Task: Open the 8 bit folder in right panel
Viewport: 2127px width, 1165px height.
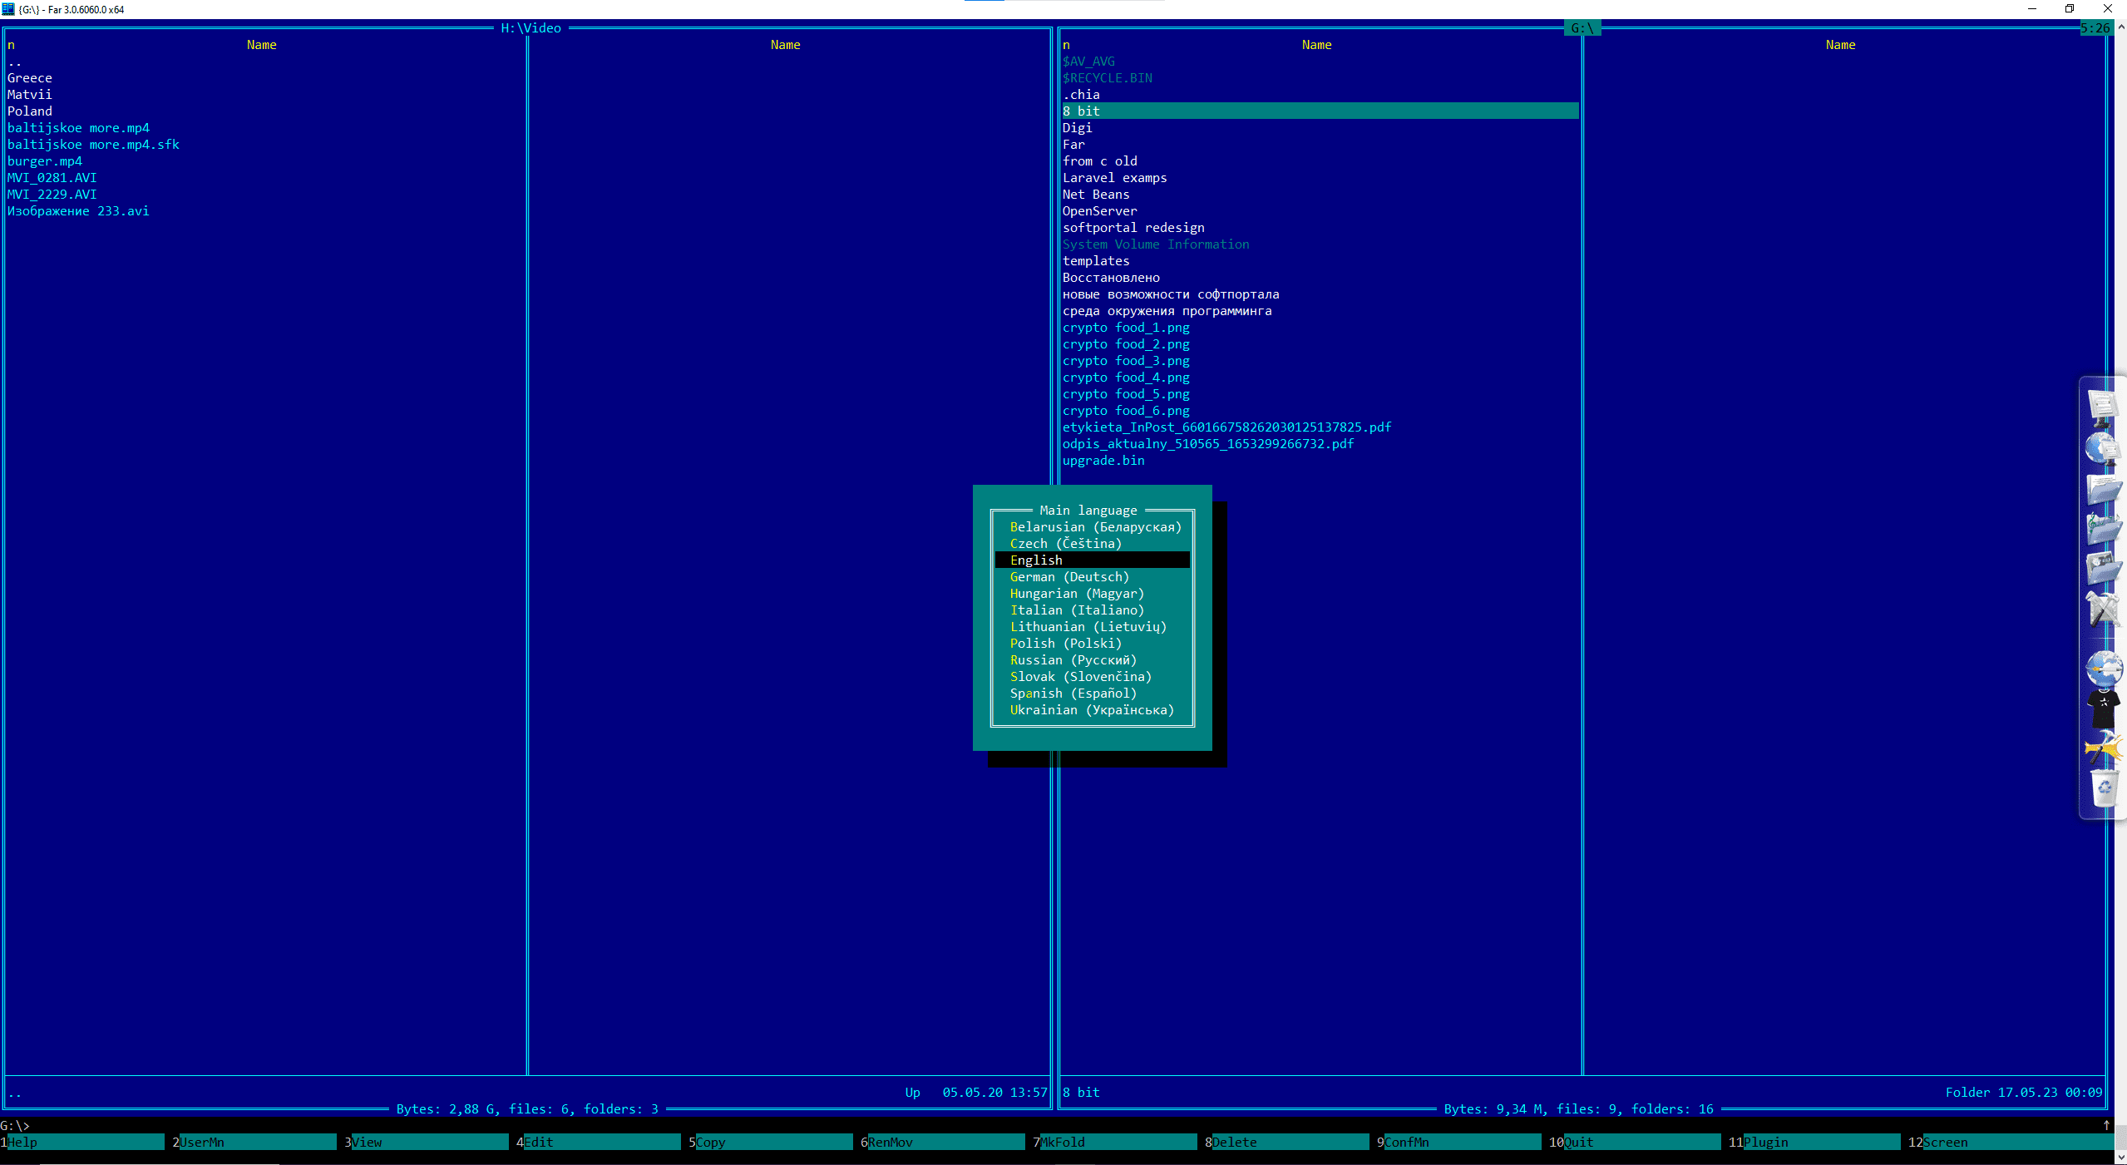Action: point(1081,111)
